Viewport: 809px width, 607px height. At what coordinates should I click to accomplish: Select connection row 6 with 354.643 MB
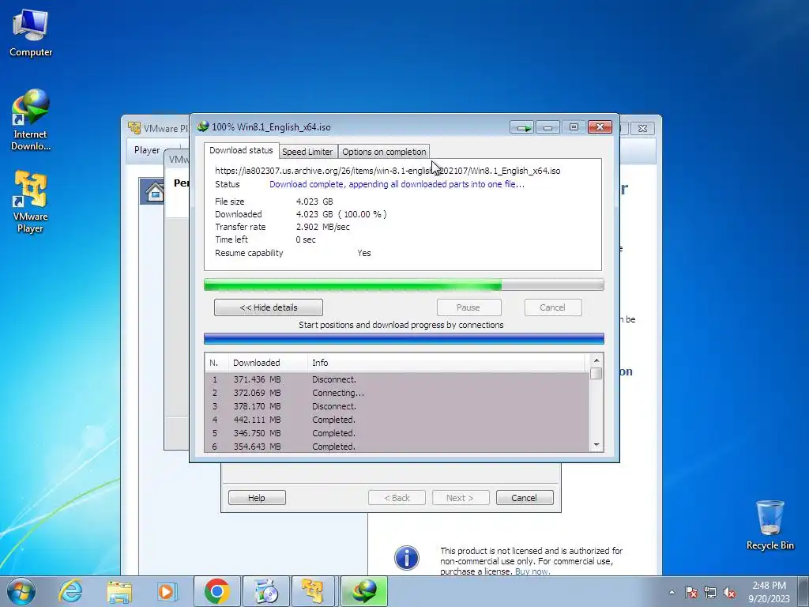[x=397, y=447]
